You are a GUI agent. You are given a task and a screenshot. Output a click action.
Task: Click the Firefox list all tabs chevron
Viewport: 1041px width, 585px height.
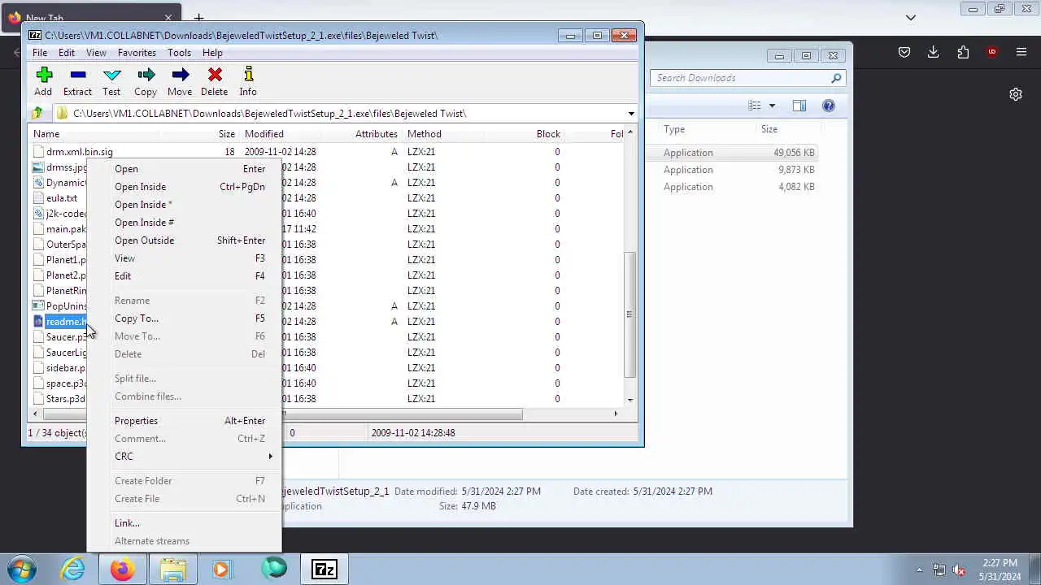click(911, 17)
